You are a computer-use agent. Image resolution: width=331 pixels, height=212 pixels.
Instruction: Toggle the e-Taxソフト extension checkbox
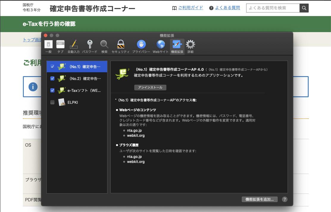[52, 90]
